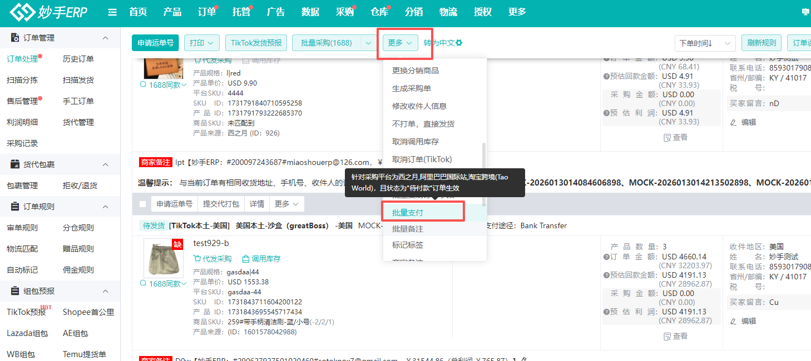811x361 pixels.
Task: Open 仓库 in top navigation
Action: click(379, 12)
